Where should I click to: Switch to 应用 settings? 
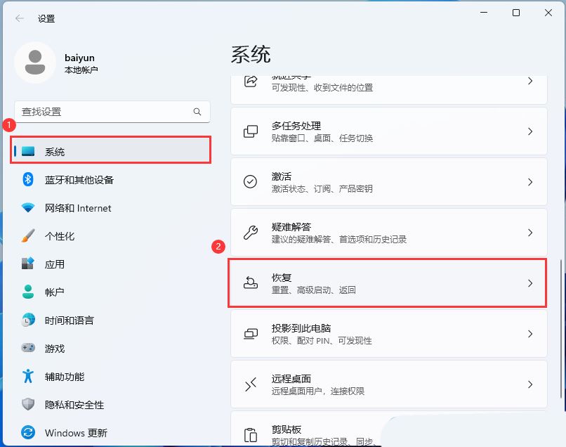tap(111, 264)
